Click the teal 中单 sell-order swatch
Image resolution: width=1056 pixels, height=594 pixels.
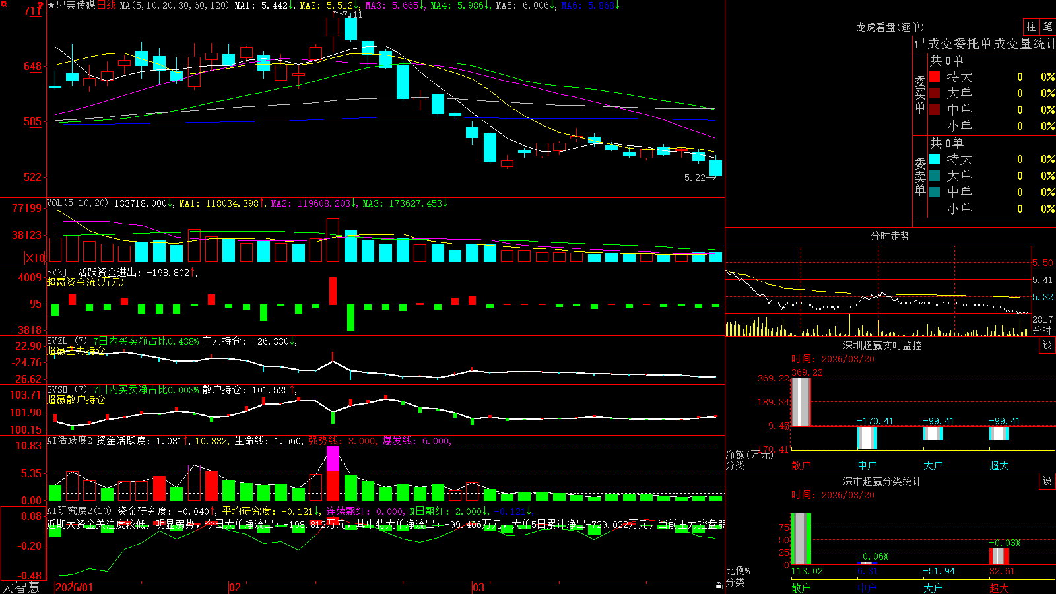point(935,192)
